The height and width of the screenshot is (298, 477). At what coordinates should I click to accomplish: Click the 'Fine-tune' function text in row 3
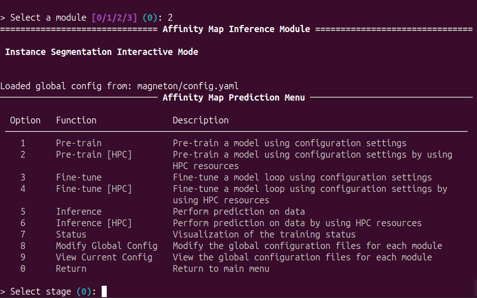(x=79, y=178)
